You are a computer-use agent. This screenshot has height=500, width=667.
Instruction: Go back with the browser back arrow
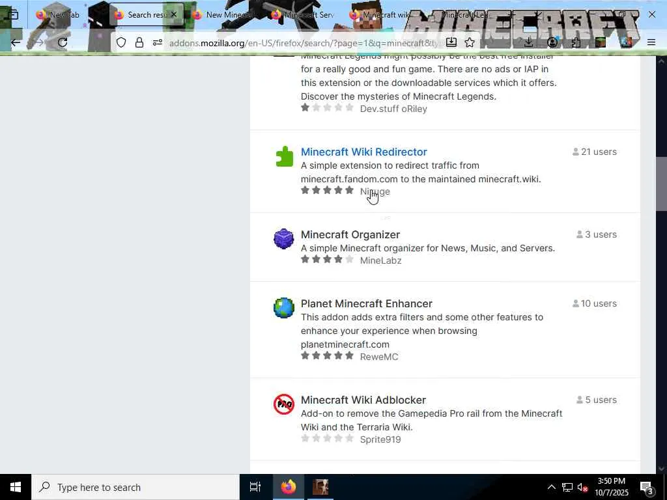pos(16,42)
